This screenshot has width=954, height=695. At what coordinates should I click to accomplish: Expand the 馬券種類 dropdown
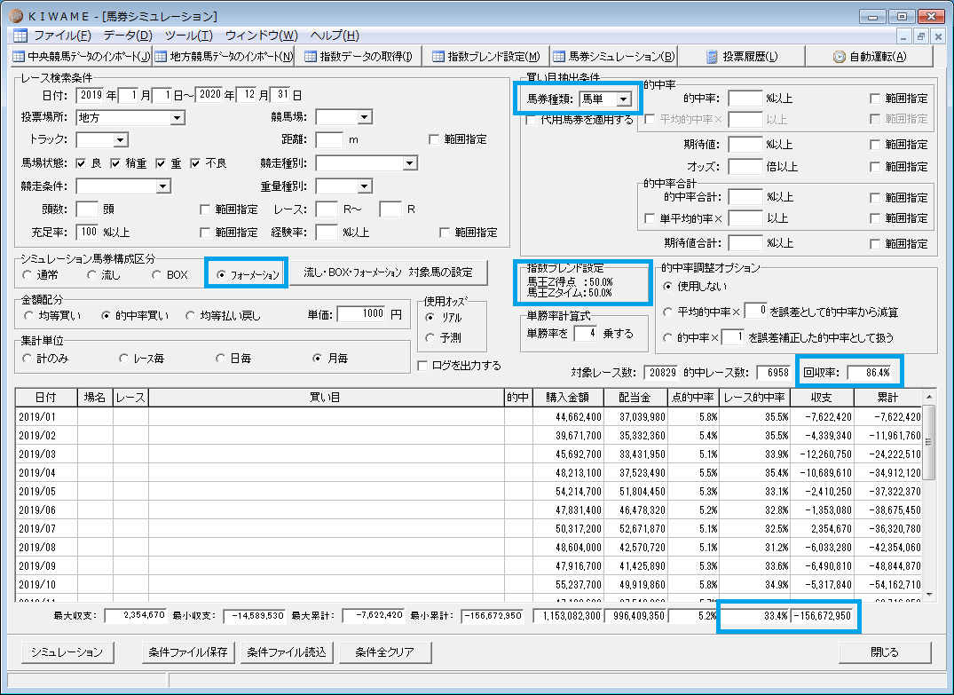click(624, 99)
